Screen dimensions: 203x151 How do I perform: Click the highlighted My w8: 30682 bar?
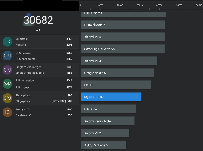[111, 97]
